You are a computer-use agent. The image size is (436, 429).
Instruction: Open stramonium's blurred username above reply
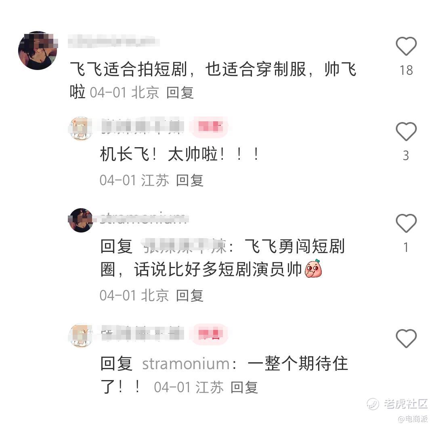144,219
